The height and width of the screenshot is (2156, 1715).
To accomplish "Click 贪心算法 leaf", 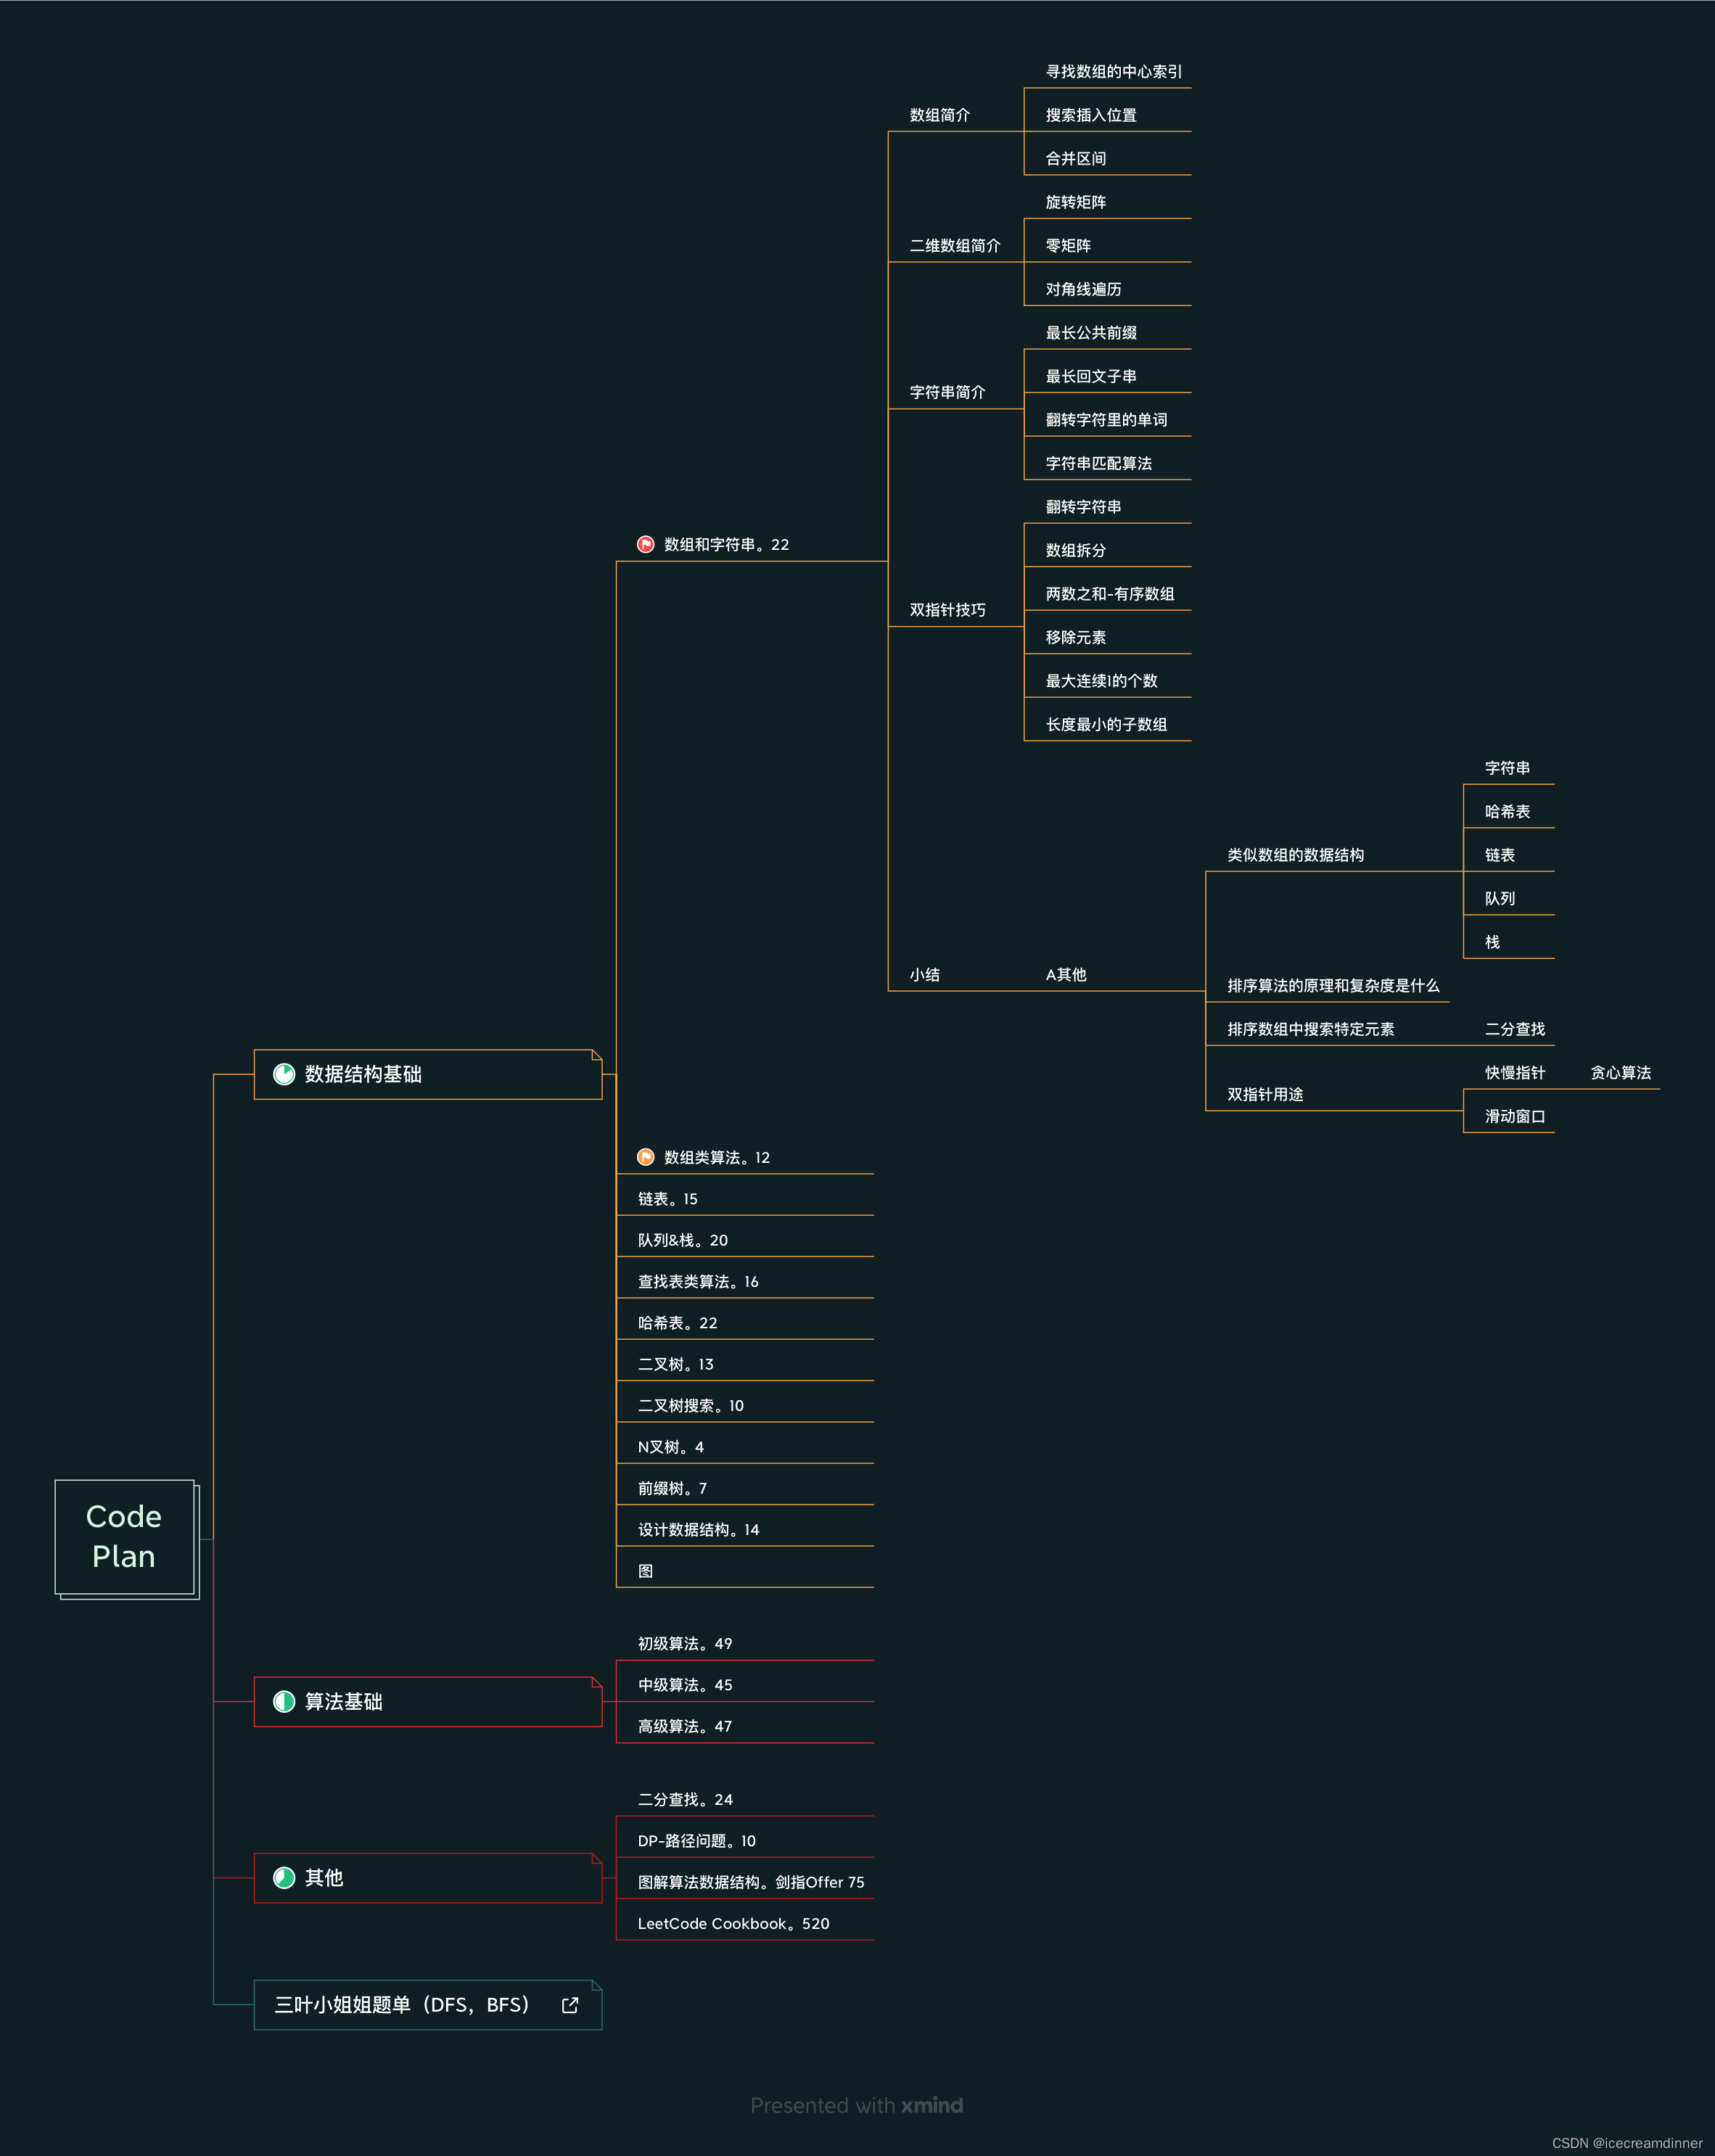I will point(1620,1072).
